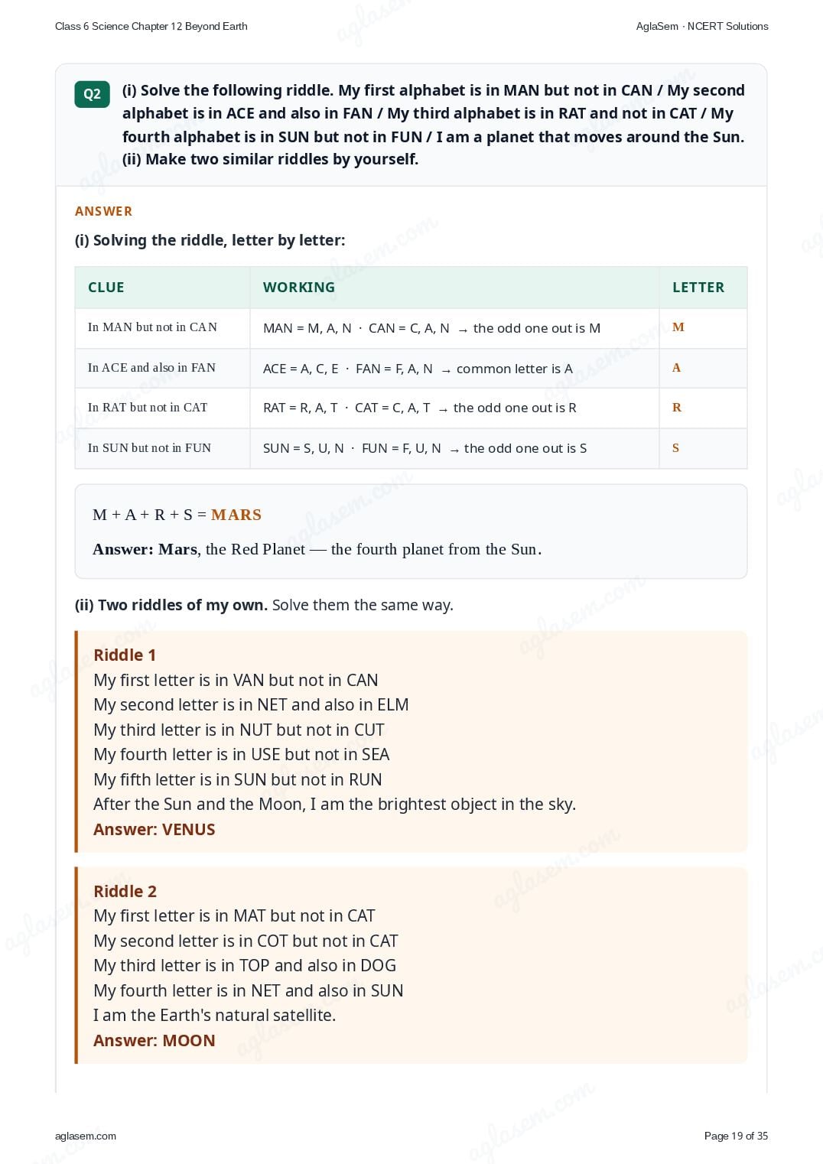Click the Answer: VENUS text
The width and height of the screenshot is (823, 1164).
[x=155, y=829]
